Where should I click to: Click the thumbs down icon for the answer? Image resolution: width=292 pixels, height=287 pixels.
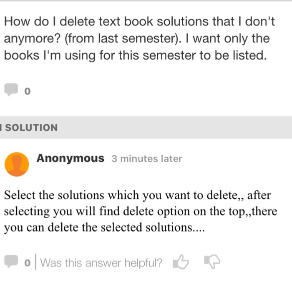[x=211, y=262]
